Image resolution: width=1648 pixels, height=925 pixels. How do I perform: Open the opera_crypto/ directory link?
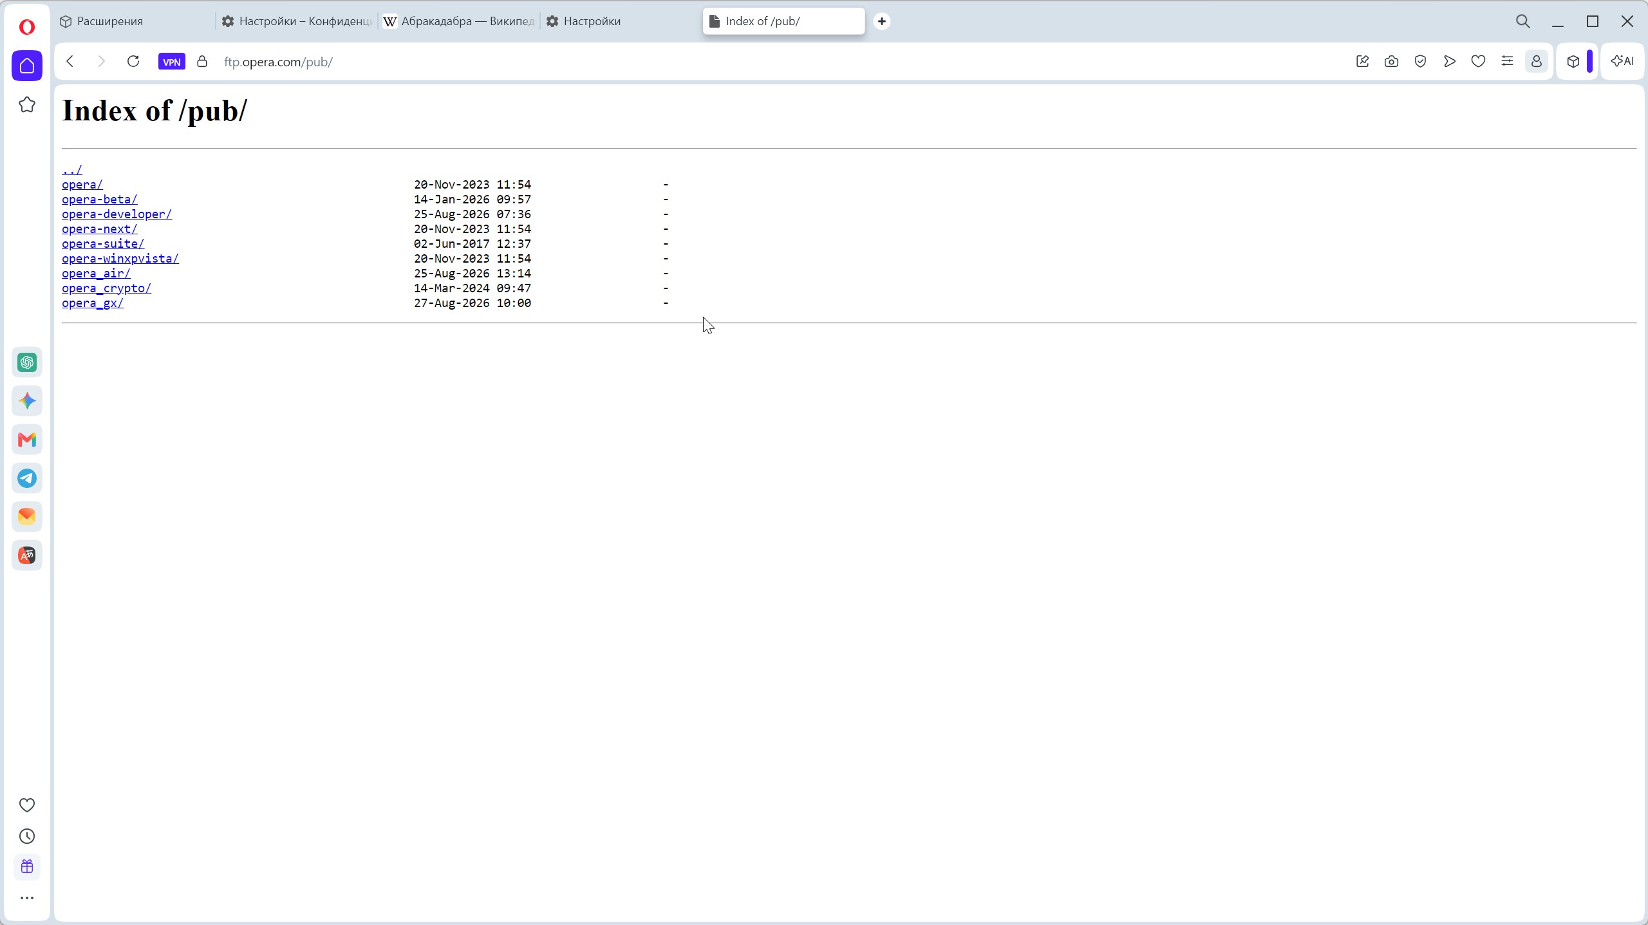coord(106,288)
